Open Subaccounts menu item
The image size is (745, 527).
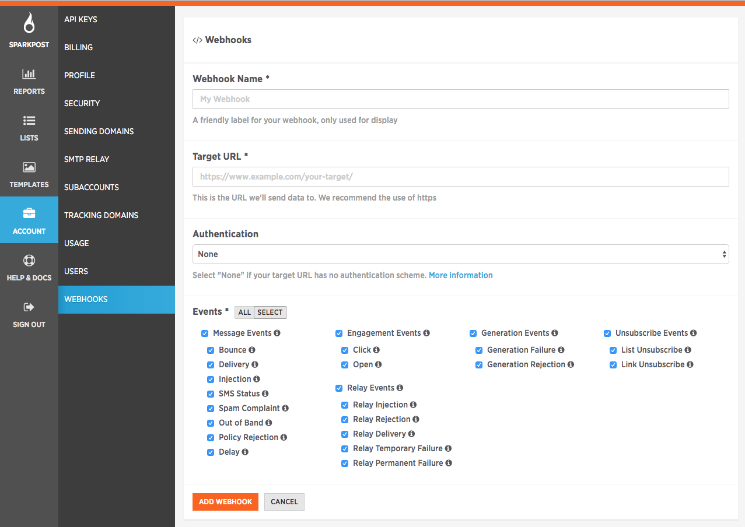pos(117,187)
